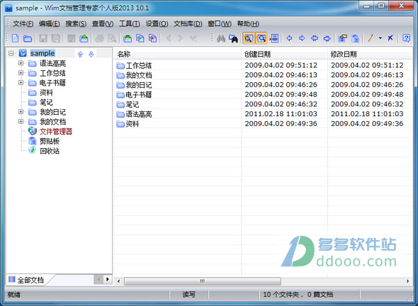Expand the 我的日记 tree folder
The width and height of the screenshot is (418, 306).
21,112
